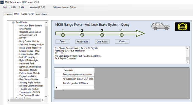Click the step 3 circle marker
The height and width of the screenshot is (105, 193).
click(x=102, y=35)
